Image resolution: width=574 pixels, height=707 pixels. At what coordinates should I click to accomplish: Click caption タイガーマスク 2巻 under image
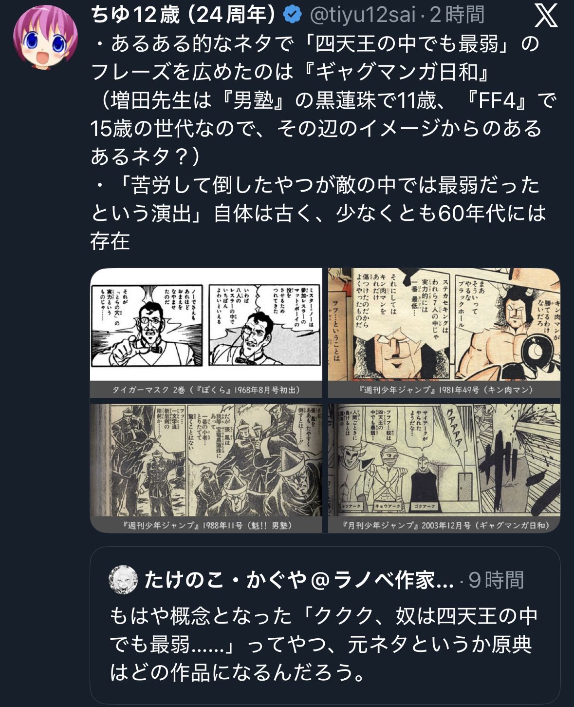click(206, 390)
